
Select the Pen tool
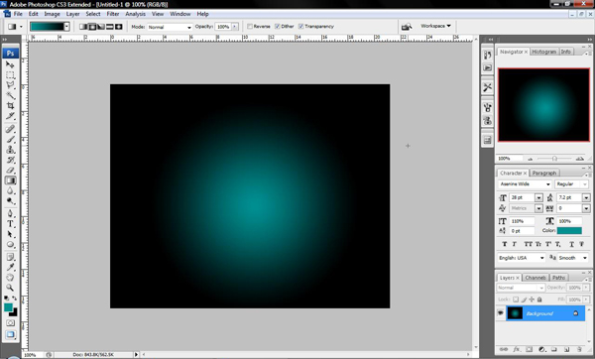click(10, 213)
